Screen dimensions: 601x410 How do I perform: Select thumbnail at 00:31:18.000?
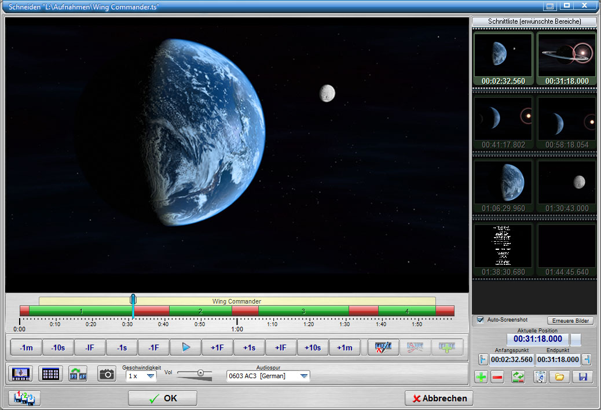click(567, 58)
